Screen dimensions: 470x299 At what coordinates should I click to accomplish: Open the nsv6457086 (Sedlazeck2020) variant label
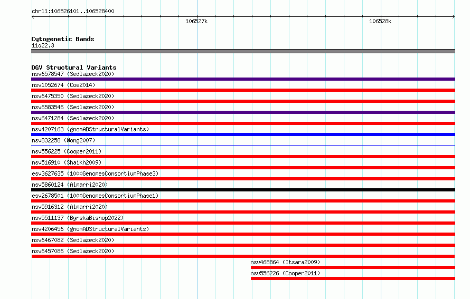73,251
